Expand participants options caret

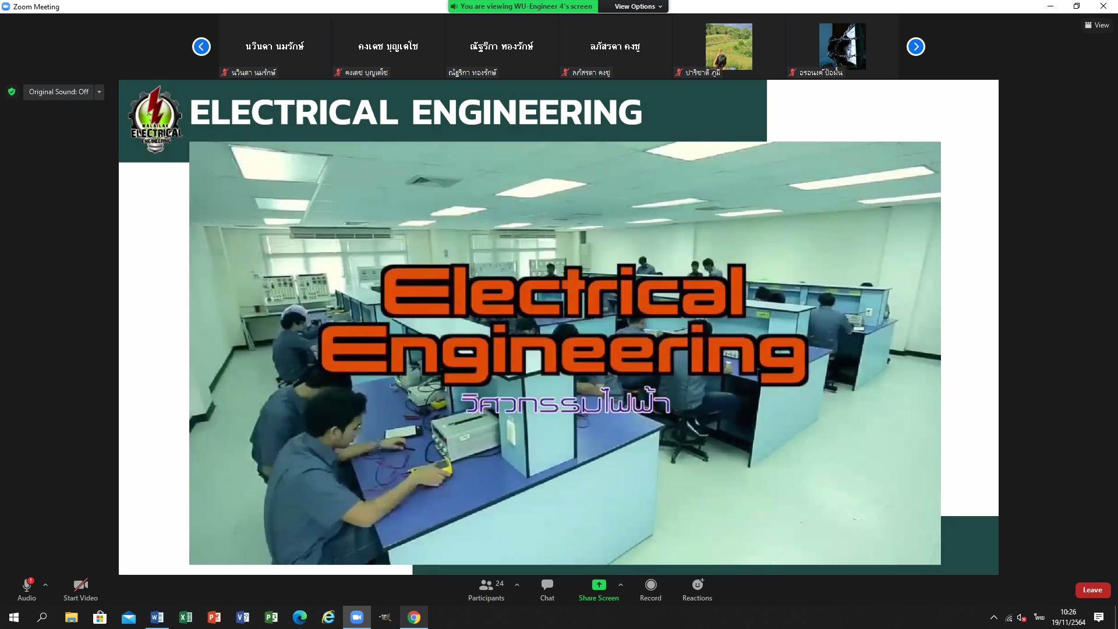(x=517, y=585)
